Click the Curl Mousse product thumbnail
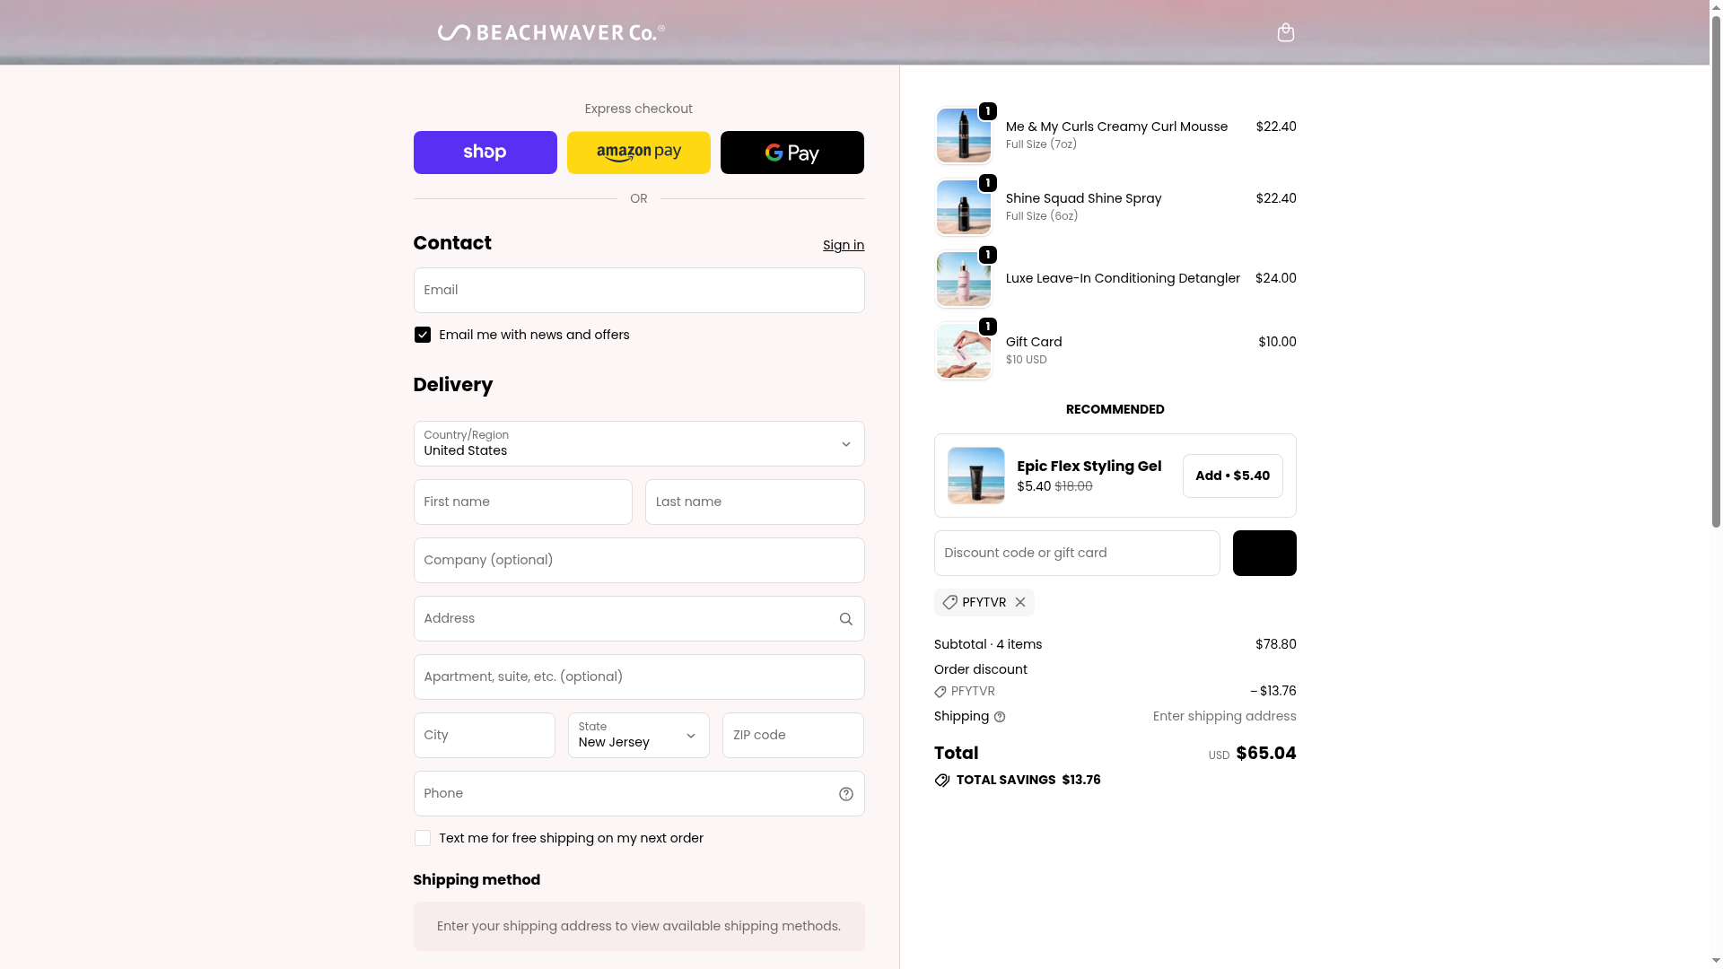Viewport: 1723px width, 969px height. tap(963, 136)
